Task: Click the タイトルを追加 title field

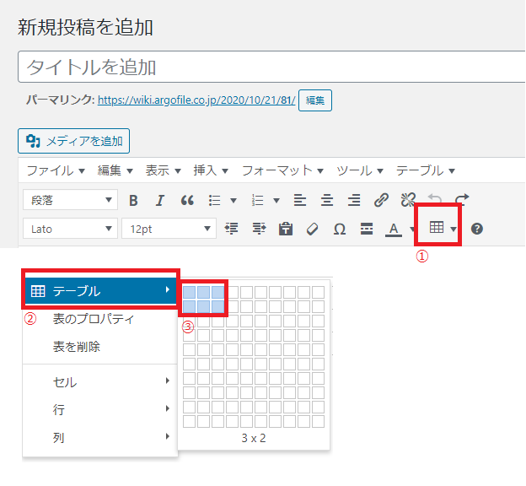Action: [x=270, y=67]
